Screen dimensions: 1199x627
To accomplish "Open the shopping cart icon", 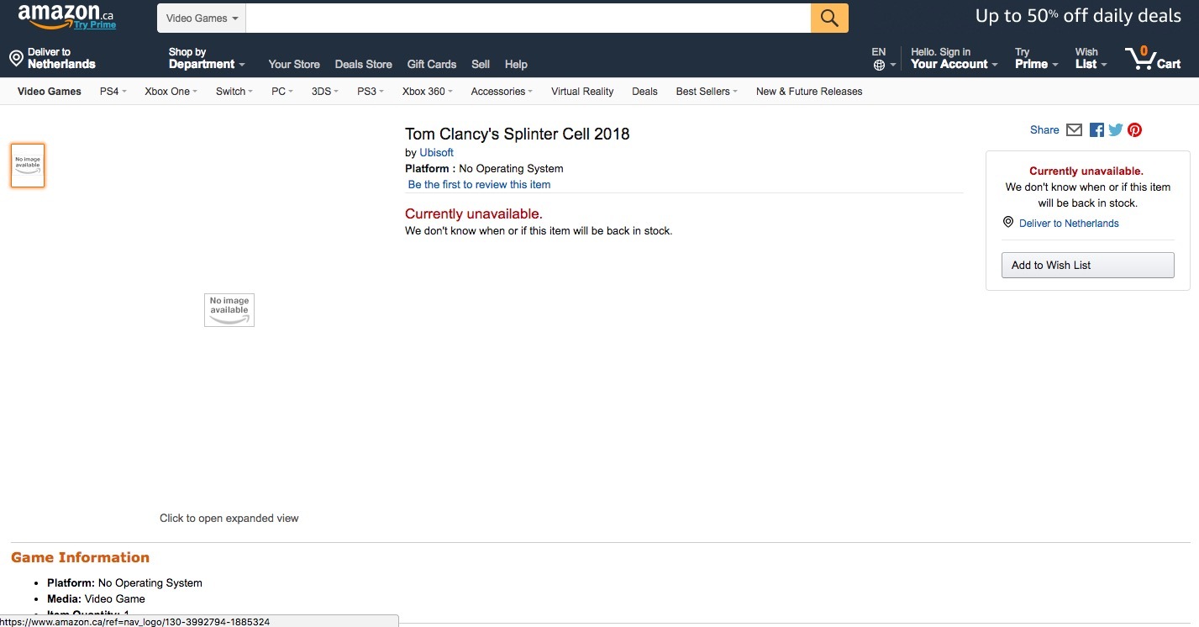I will point(1141,58).
